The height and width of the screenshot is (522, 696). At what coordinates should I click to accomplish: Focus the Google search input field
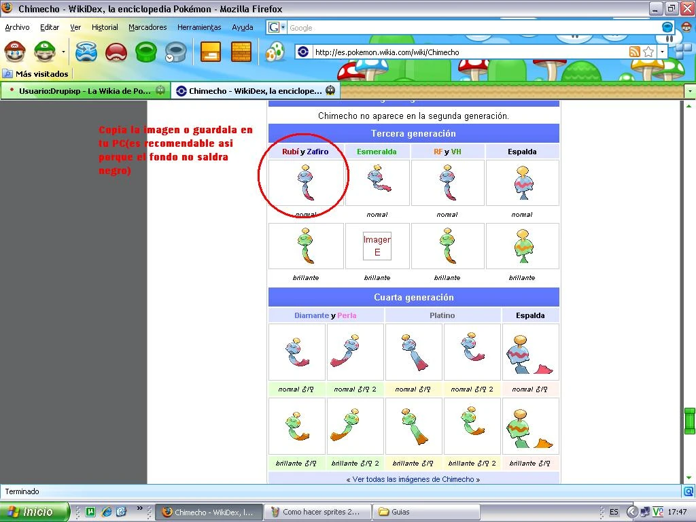pos(474,27)
